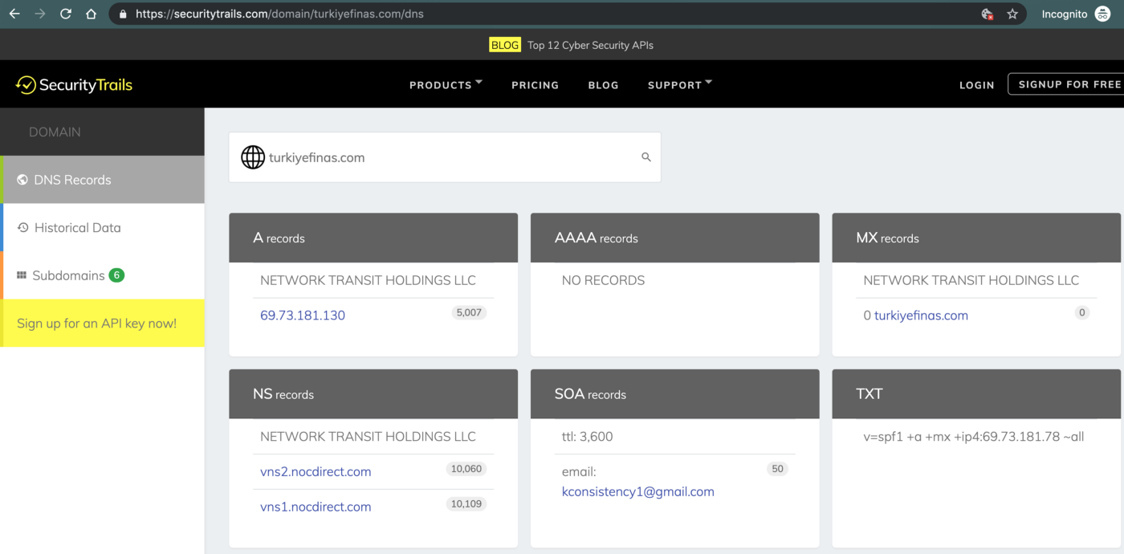
Task: Select the Historical Data sidebar tab
Action: point(103,227)
